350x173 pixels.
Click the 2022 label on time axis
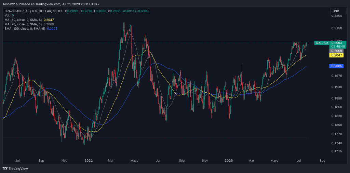point(89,160)
